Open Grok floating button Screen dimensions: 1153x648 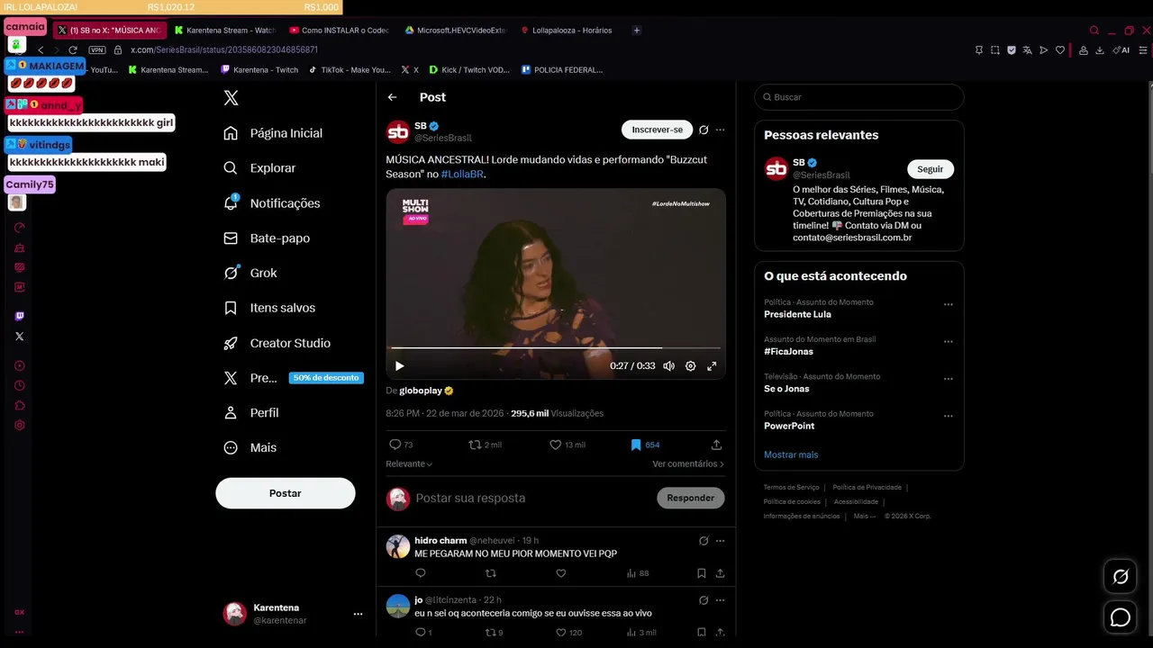pos(1121,577)
